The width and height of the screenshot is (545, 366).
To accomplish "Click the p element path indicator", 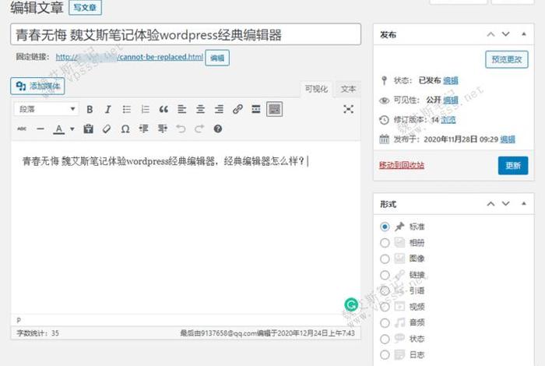I will point(19,320).
